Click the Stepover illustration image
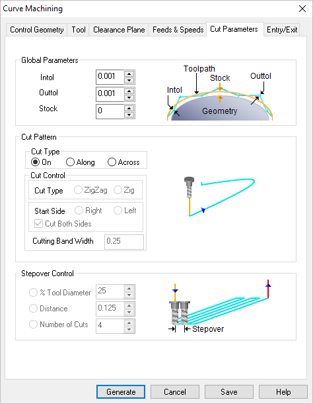 tap(220, 307)
